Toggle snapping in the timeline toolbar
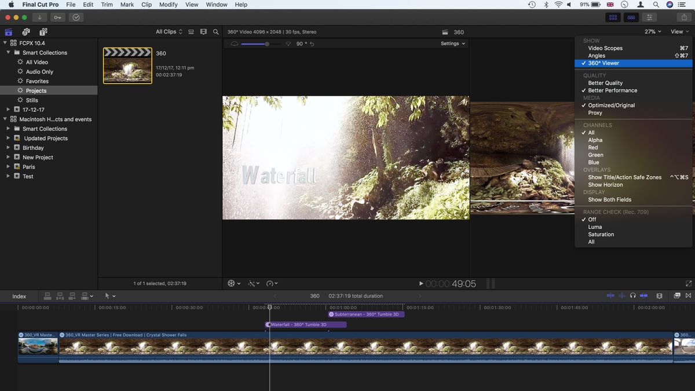695x391 pixels. click(x=644, y=296)
